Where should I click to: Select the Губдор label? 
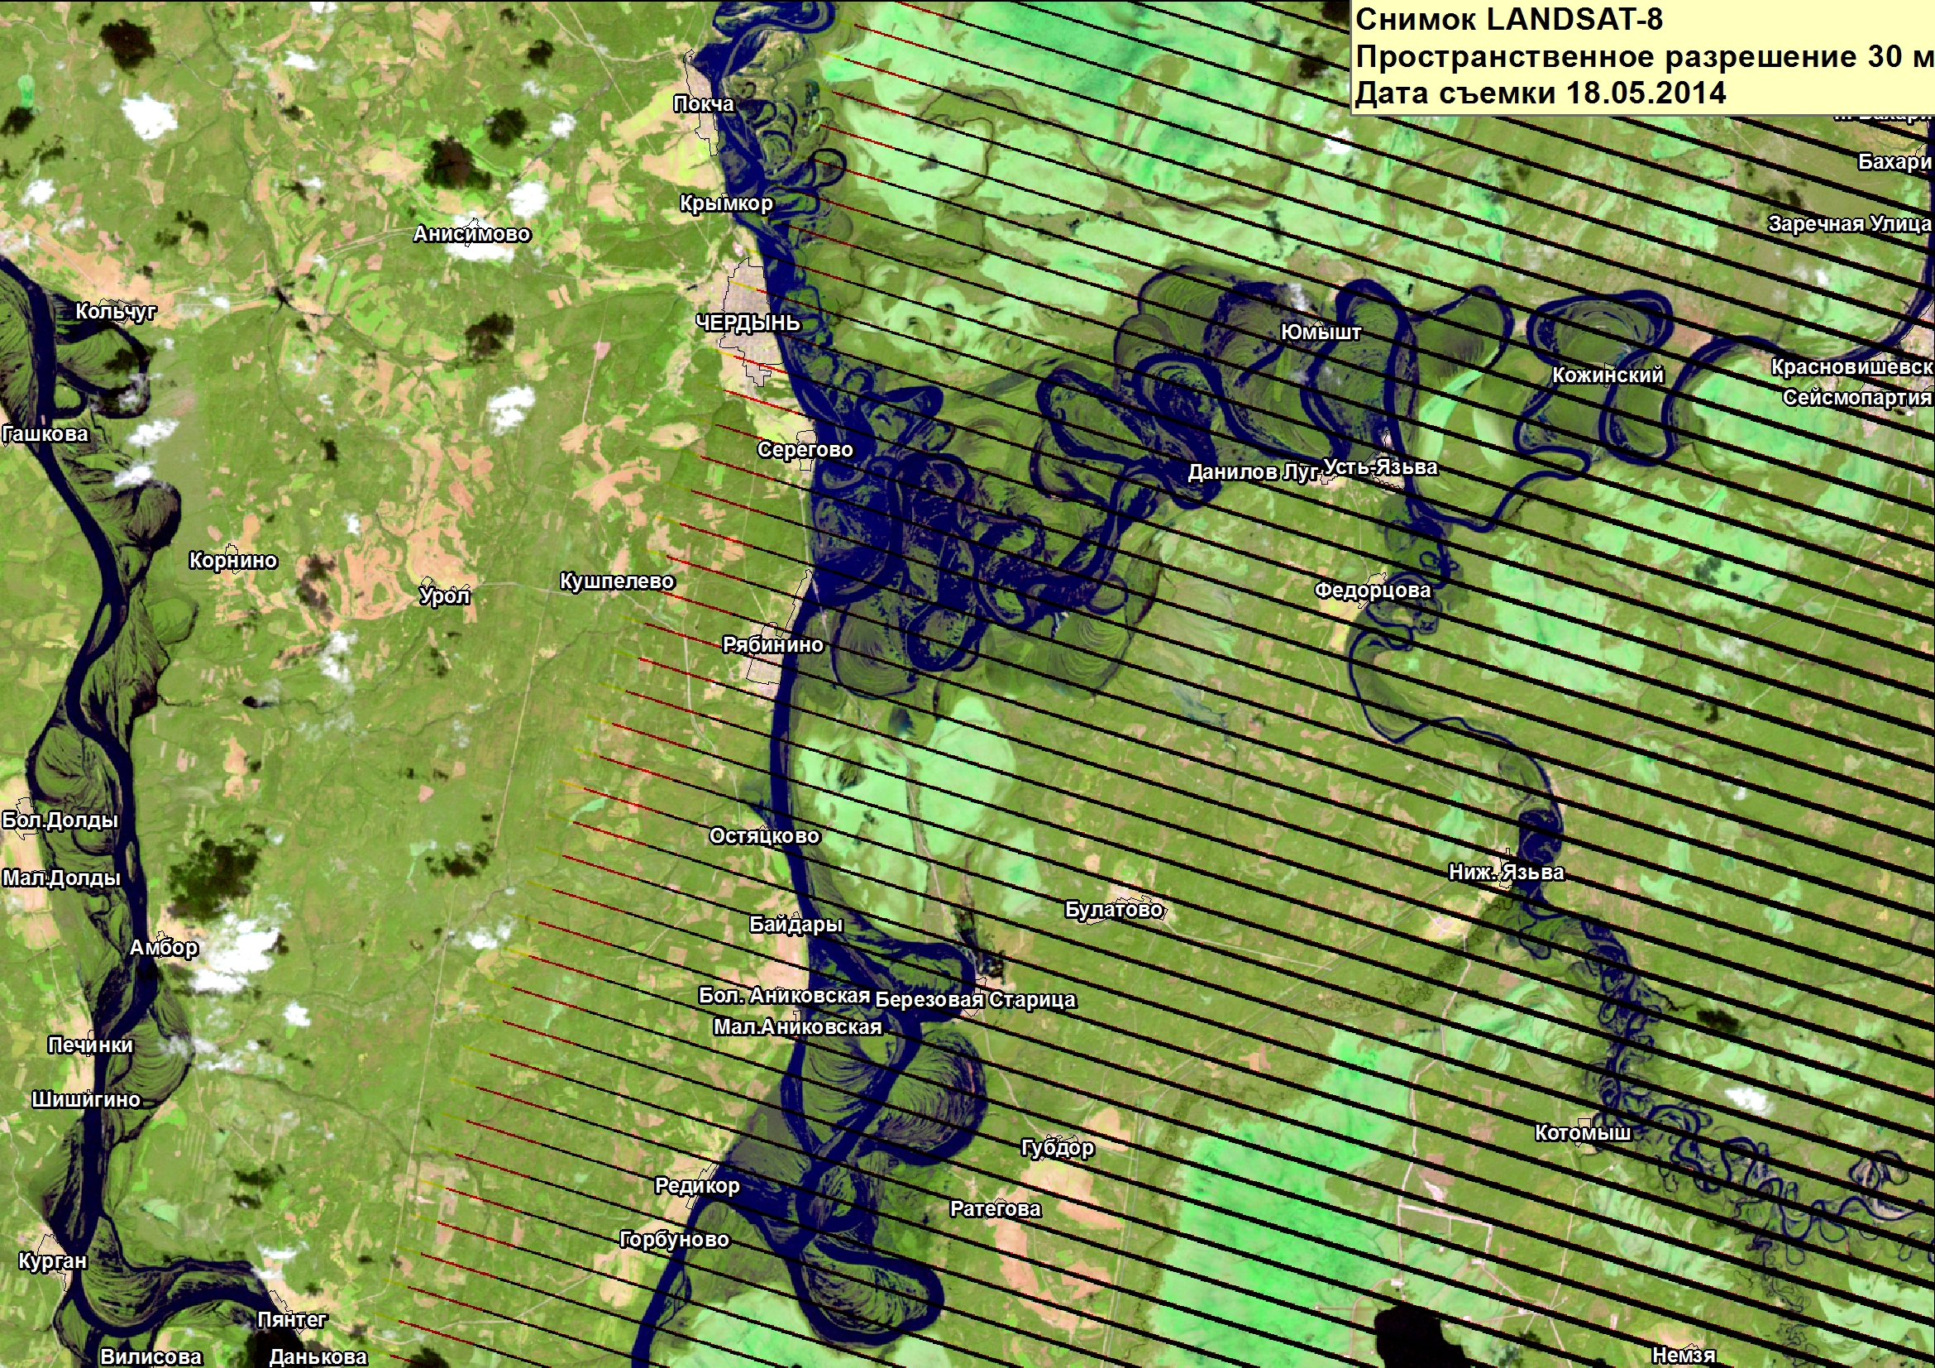tap(1058, 1148)
